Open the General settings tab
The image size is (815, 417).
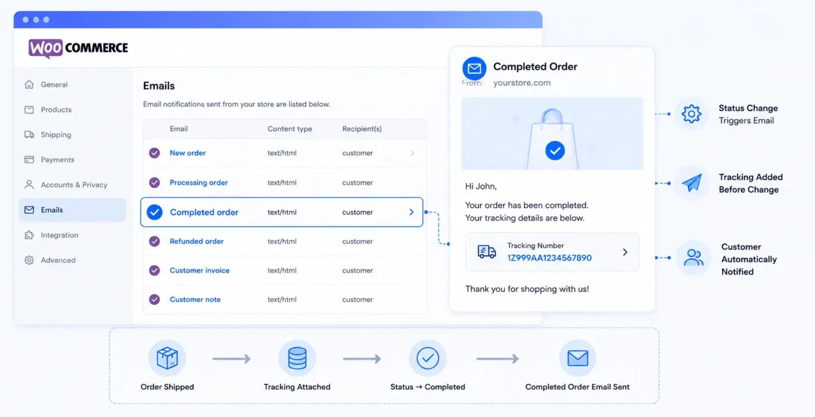pyautogui.click(x=73, y=84)
